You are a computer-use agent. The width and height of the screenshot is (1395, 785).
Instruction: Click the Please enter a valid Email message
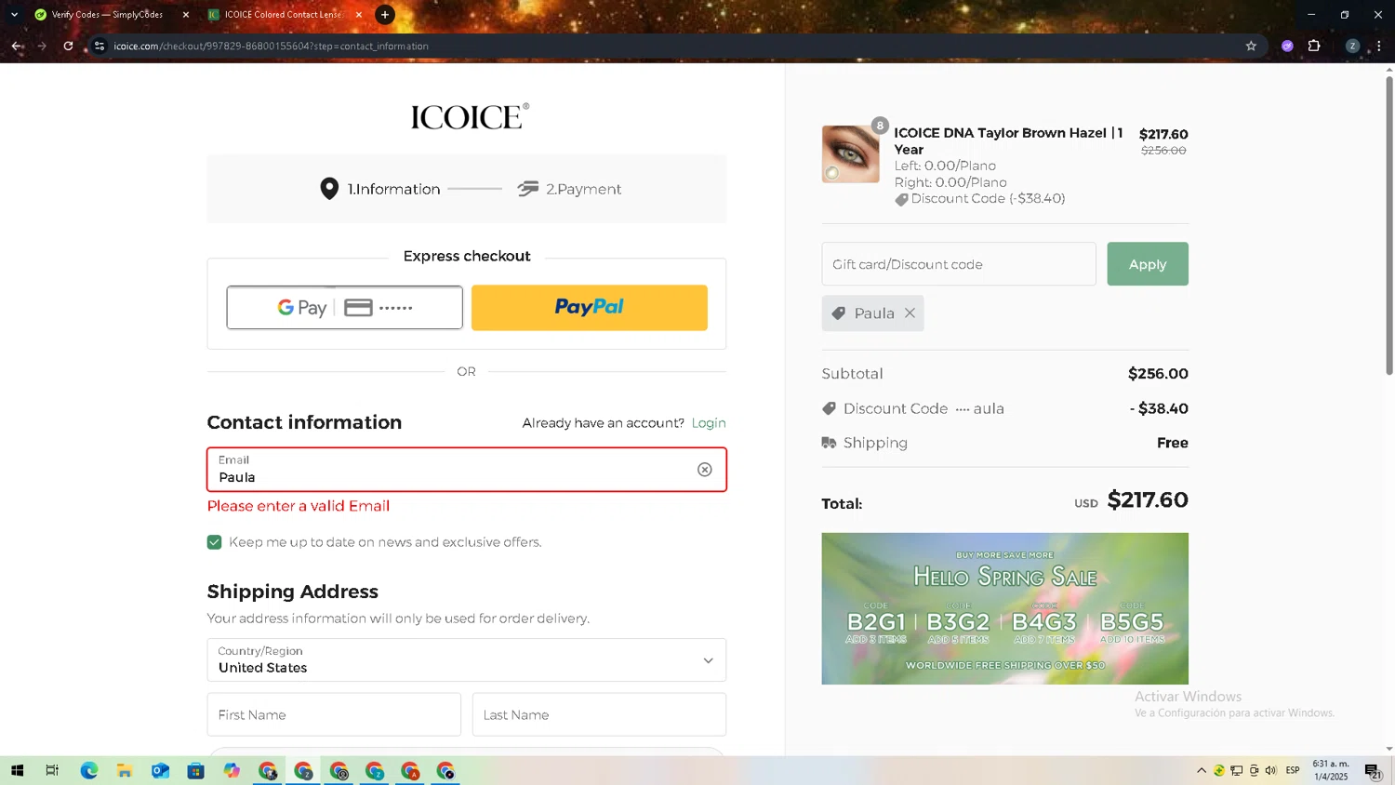299,506
